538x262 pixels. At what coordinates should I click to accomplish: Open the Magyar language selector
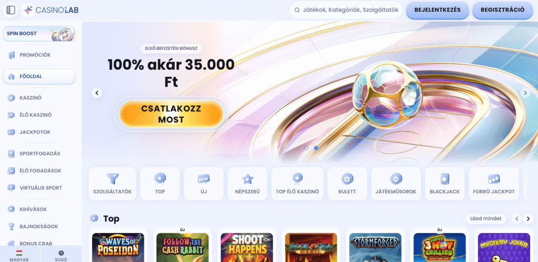tap(19, 255)
